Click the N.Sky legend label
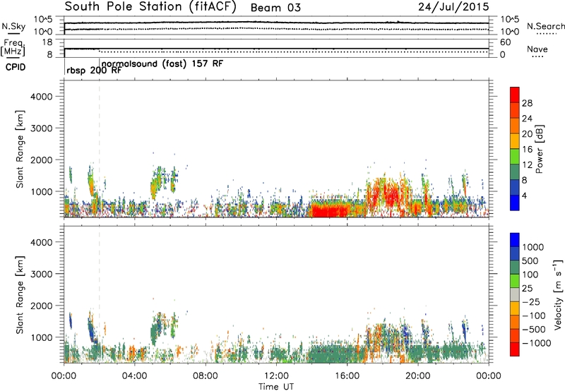 pos(13,26)
